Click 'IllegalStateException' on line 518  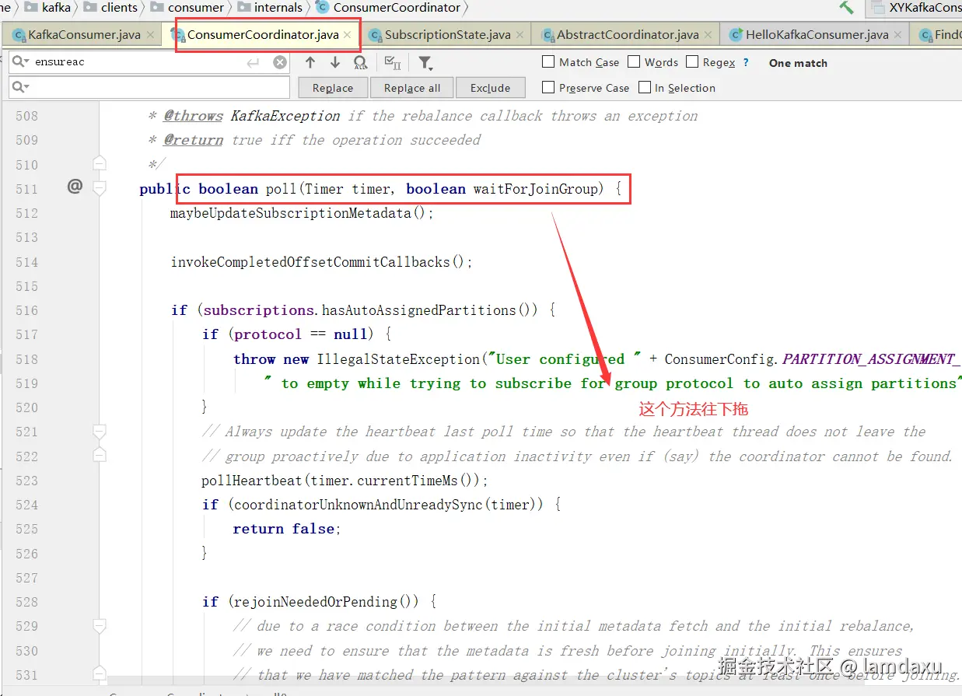click(x=398, y=359)
